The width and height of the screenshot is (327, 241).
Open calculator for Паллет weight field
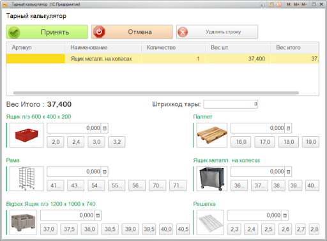point(288,128)
